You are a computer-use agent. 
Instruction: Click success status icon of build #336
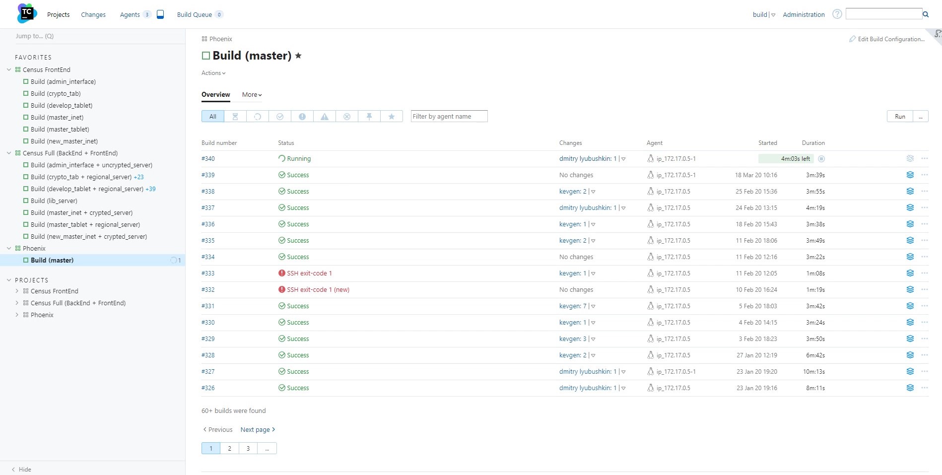pos(282,224)
